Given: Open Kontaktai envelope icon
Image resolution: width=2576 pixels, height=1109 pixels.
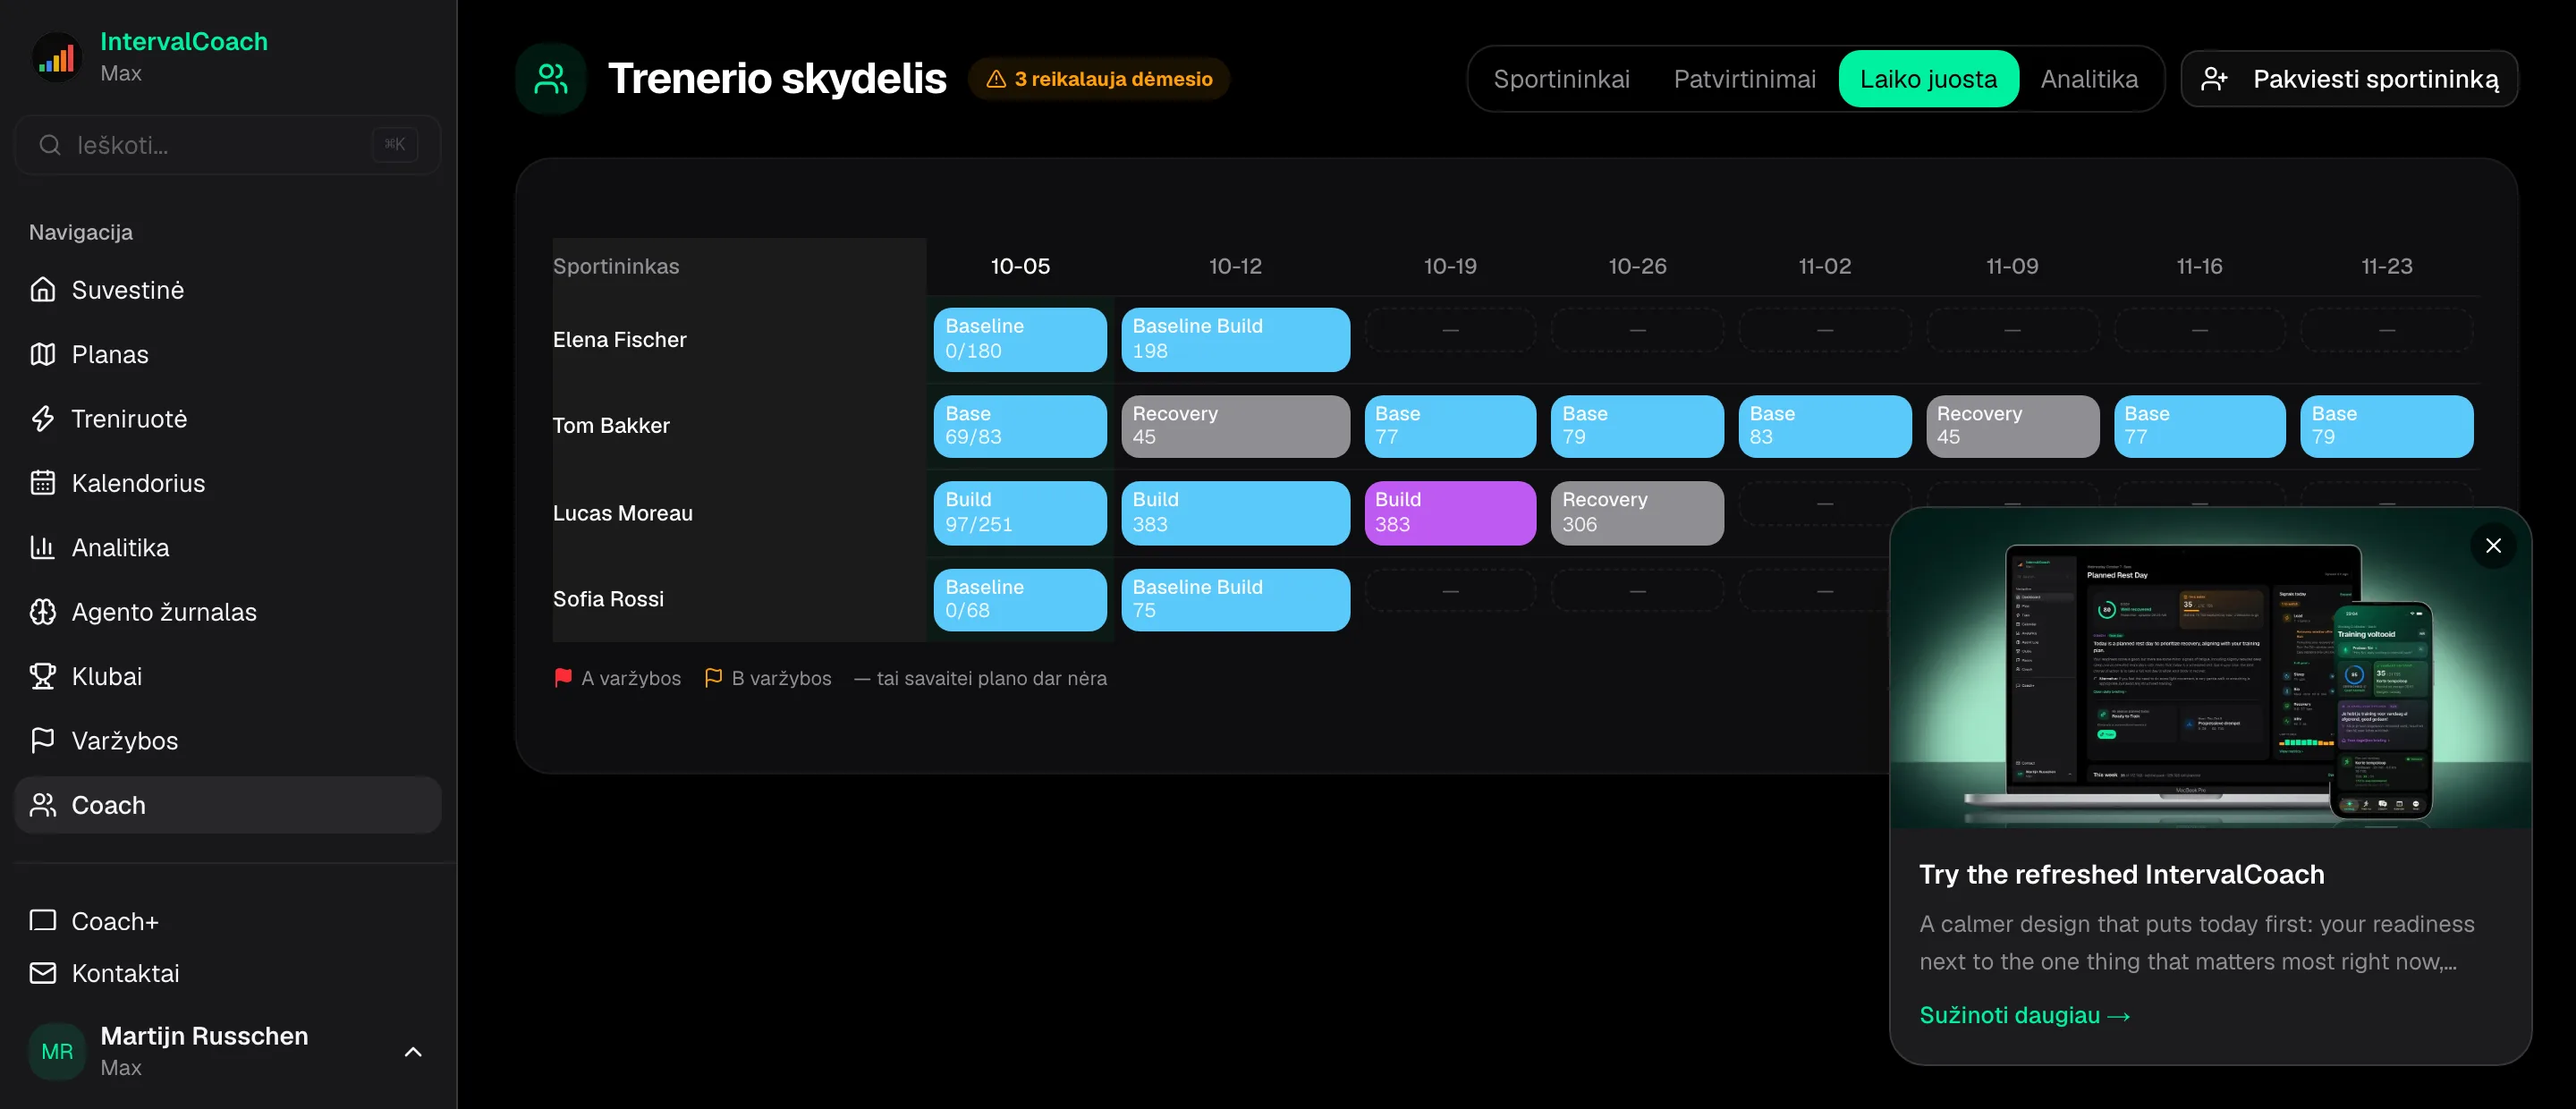Looking at the screenshot, I should point(43,973).
